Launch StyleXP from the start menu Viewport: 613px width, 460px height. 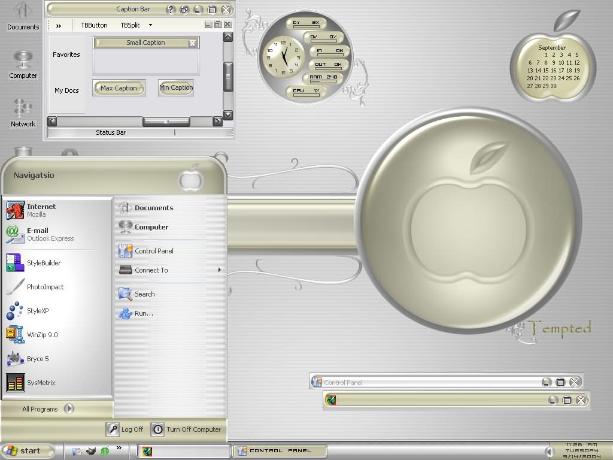58,311
